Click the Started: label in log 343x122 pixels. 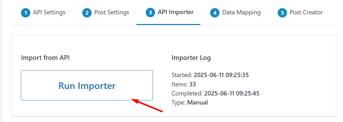coord(182,75)
